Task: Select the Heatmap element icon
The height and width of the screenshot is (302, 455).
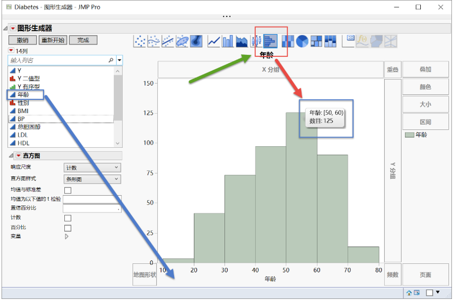Action: pos(288,41)
